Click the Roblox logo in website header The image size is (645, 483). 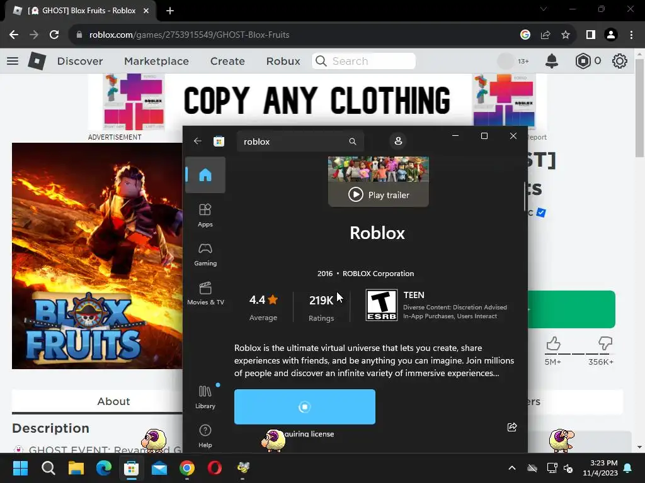point(37,61)
